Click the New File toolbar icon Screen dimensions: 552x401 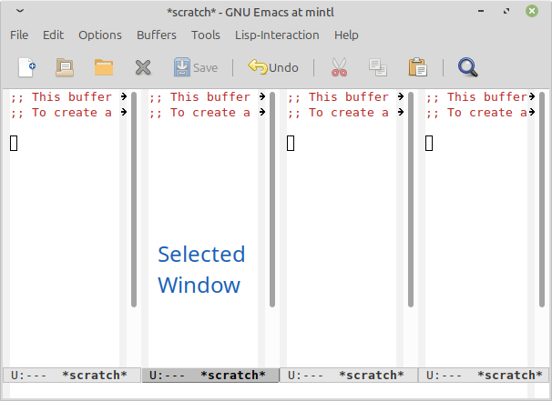point(26,67)
